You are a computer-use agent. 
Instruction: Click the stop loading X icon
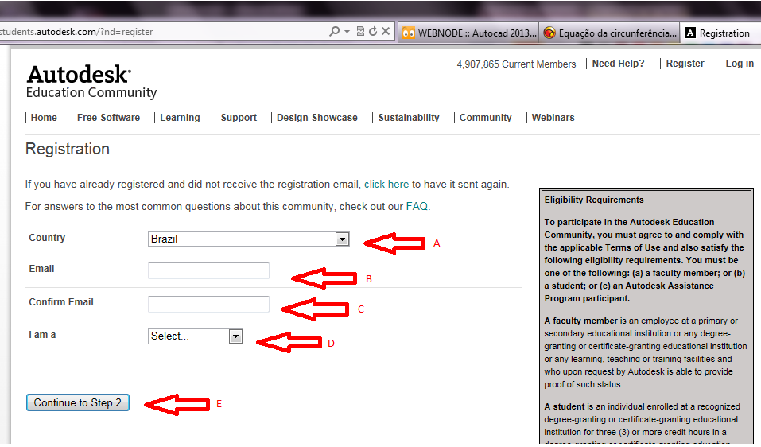(386, 32)
